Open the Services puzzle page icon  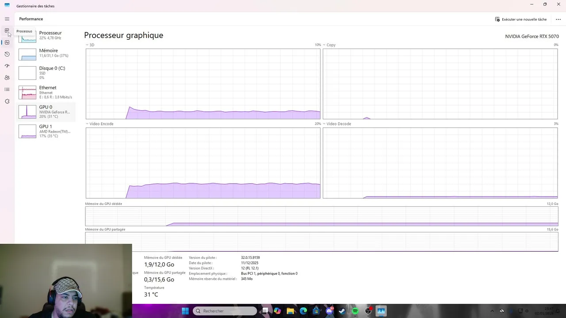point(7,101)
